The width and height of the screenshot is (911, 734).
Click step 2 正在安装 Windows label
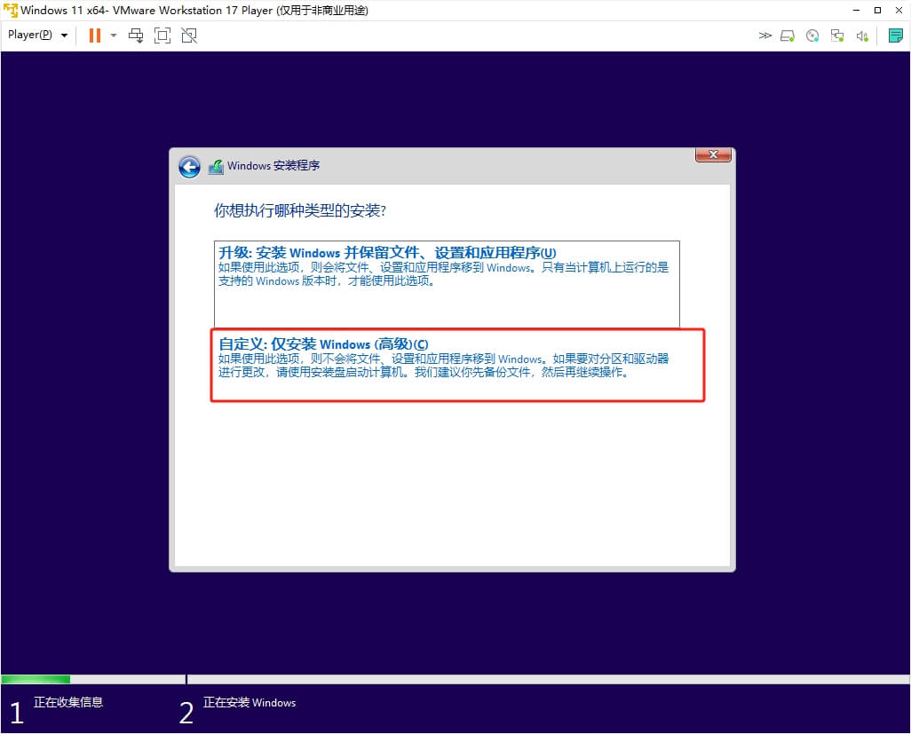tap(249, 703)
